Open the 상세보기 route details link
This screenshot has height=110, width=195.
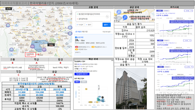click(x=78, y=52)
